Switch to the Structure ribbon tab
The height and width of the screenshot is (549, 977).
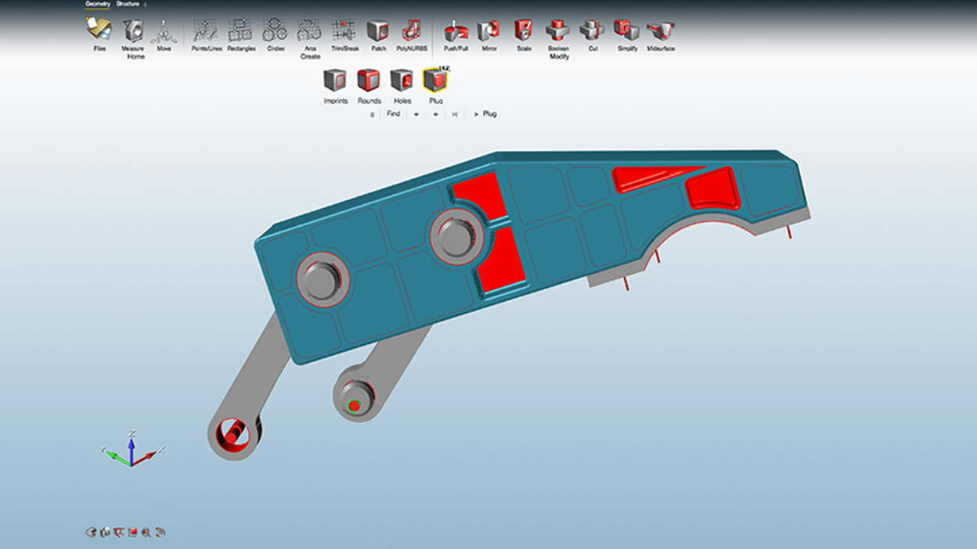click(128, 4)
